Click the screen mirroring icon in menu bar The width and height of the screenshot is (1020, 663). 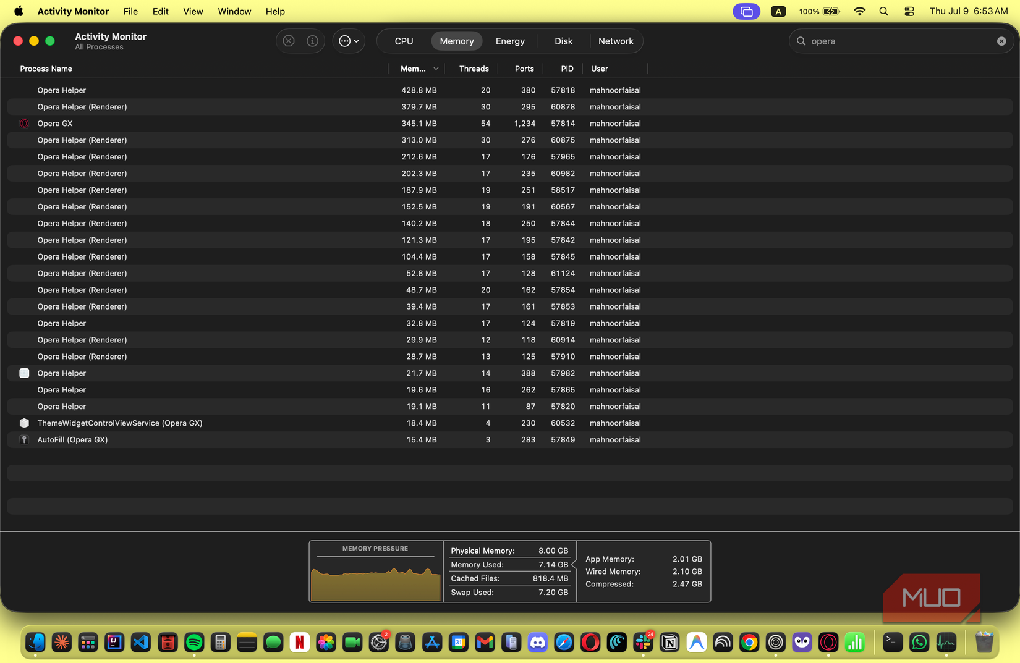[x=747, y=11]
